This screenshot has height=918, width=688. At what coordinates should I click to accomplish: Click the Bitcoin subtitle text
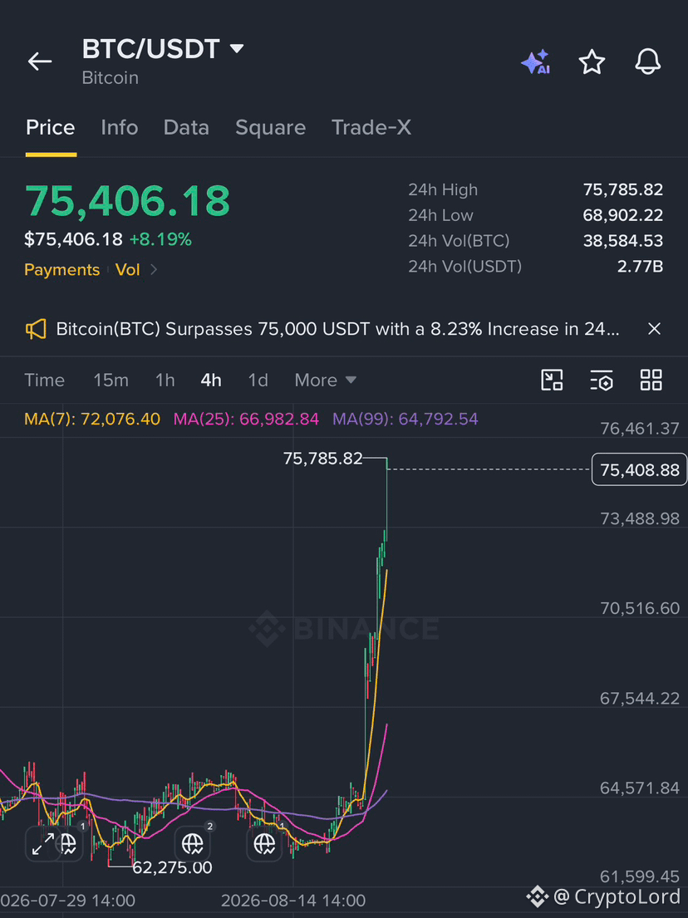point(110,78)
